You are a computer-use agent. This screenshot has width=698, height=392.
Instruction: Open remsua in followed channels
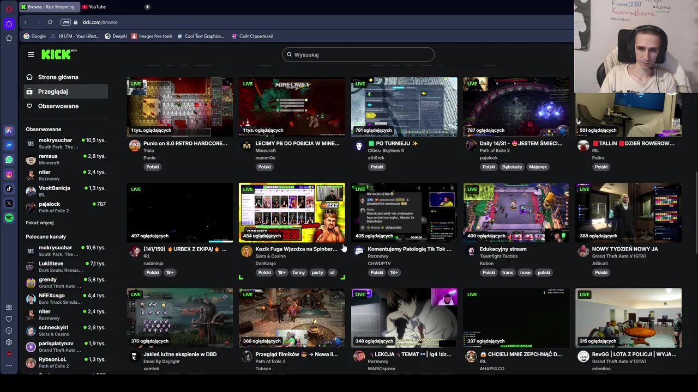[65, 160]
